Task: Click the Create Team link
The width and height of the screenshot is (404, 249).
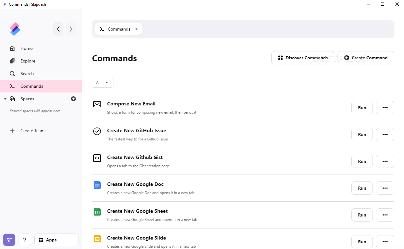Action: (x=32, y=131)
